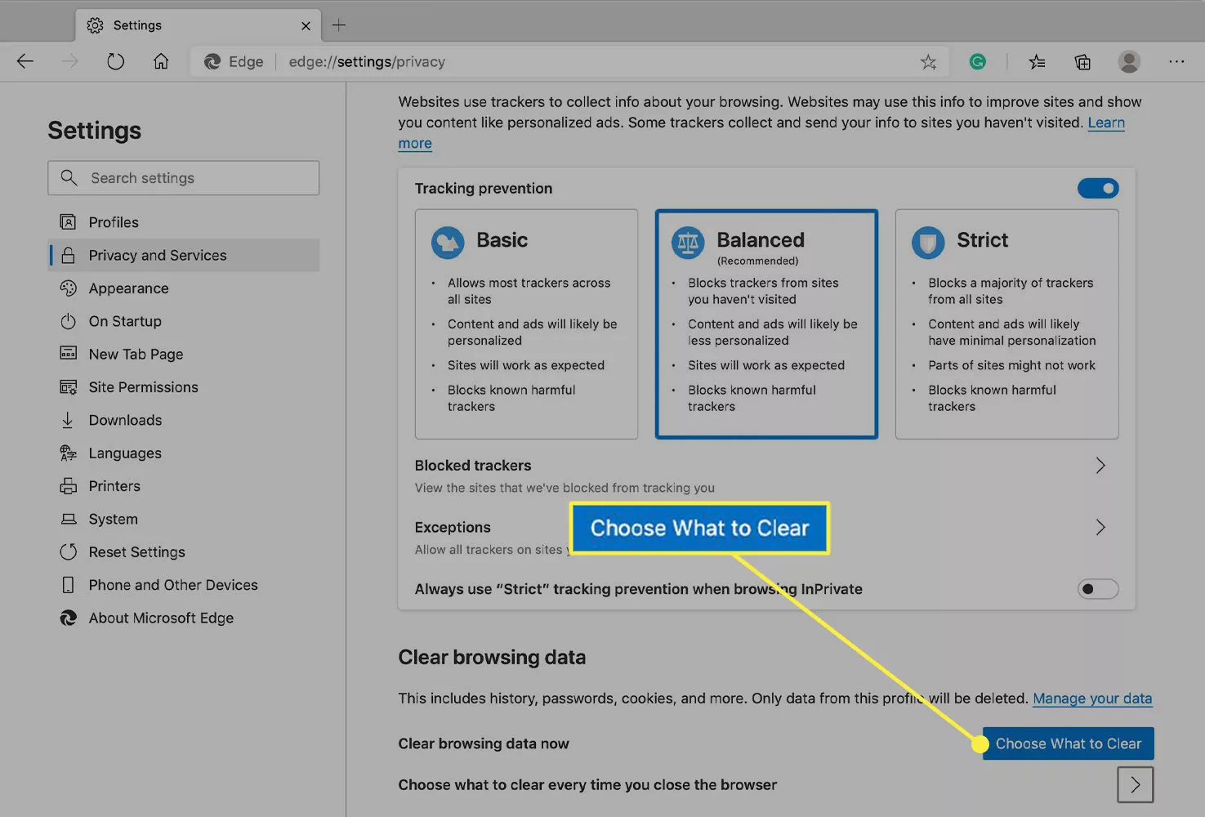
Task: Click the search magnifier icon in settings
Action: click(69, 177)
